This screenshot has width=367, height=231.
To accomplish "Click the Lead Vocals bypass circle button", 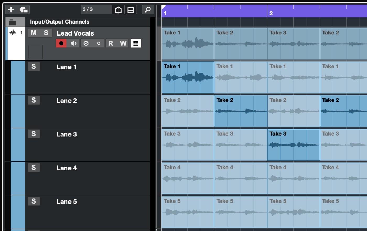I will pyautogui.click(x=98, y=43).
